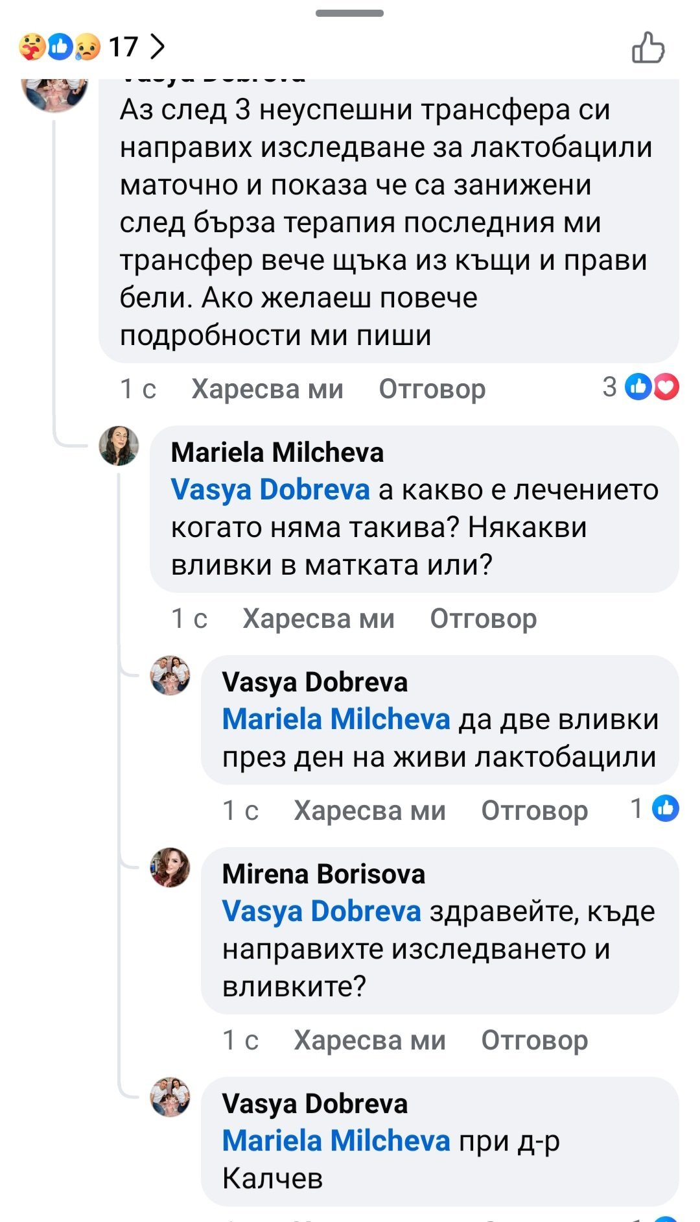Tap Vasya Dobreva's avatar on lactobacilli reply
700x1222 pixels.
tap(170, 675)
